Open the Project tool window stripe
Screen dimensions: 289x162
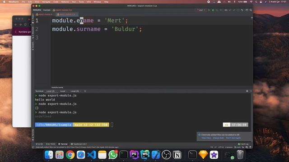(33, 18)
